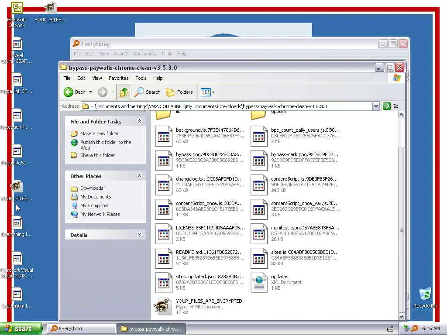Click the Start button
Viewport: 447px width, 335px height.
click(21, 328)
